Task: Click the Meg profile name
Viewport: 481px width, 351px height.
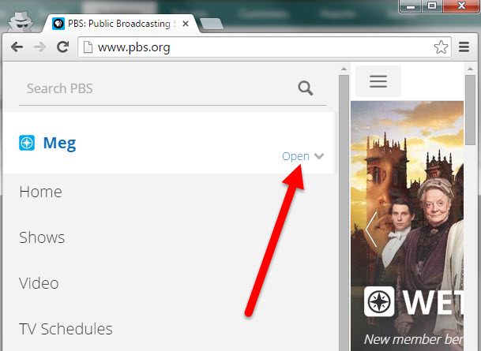Action: [59, 143]
